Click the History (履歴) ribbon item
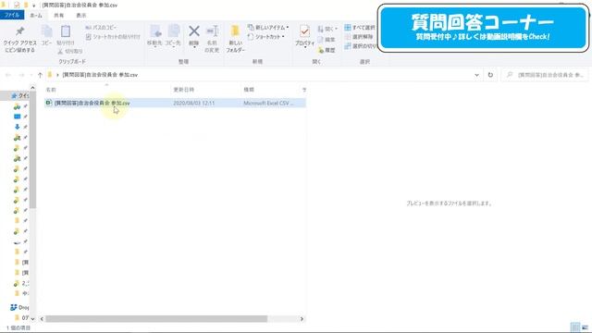 click(327, 50)
